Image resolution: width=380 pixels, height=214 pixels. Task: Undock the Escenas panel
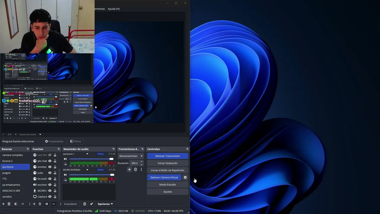tap(28, 149)
